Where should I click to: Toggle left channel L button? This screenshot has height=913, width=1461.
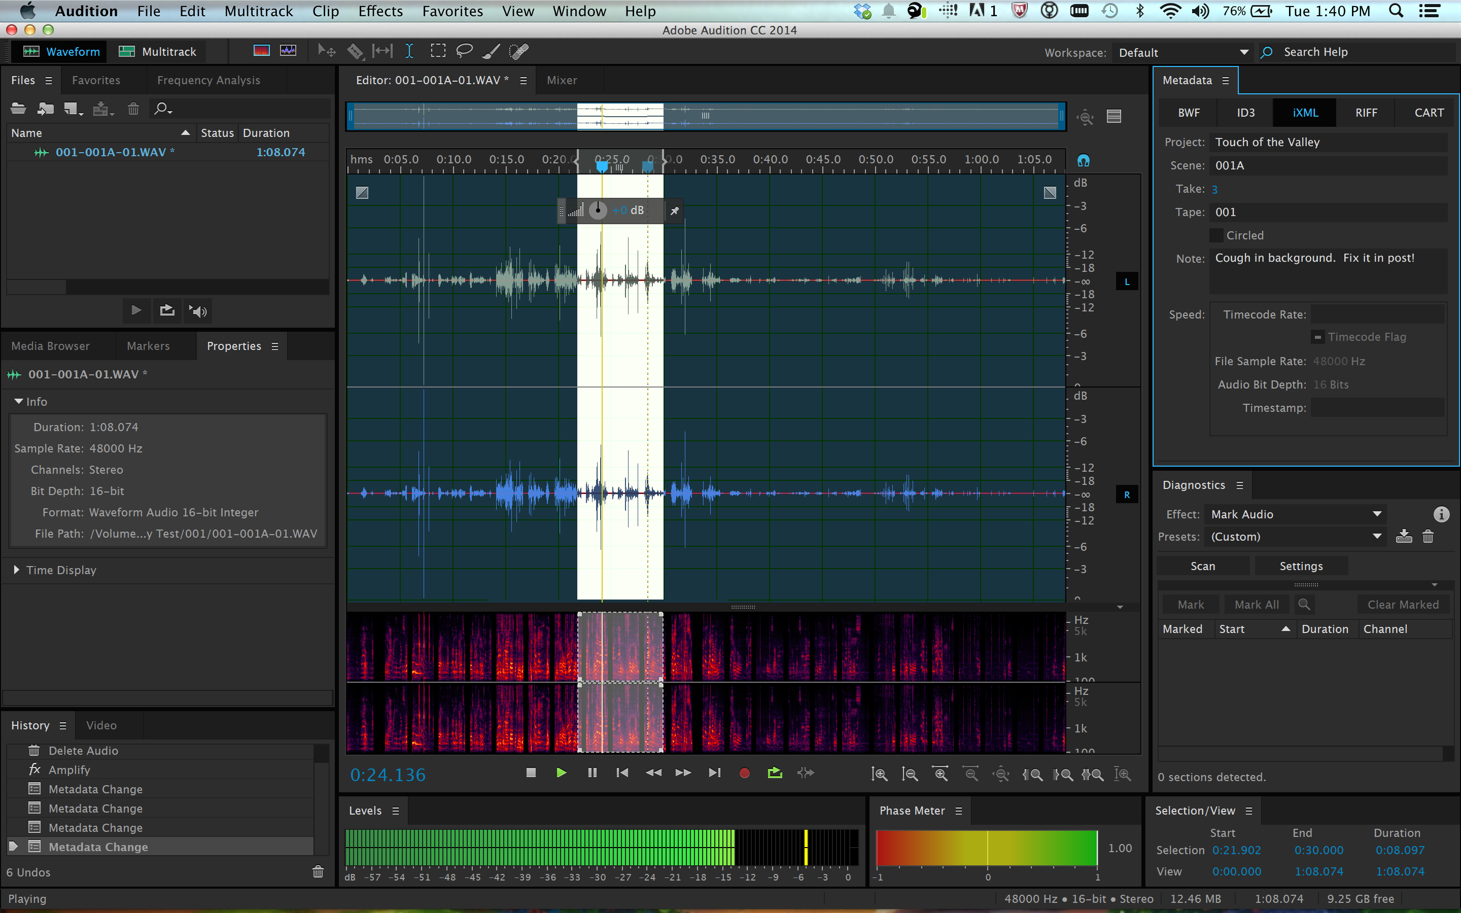point(1127,282)
